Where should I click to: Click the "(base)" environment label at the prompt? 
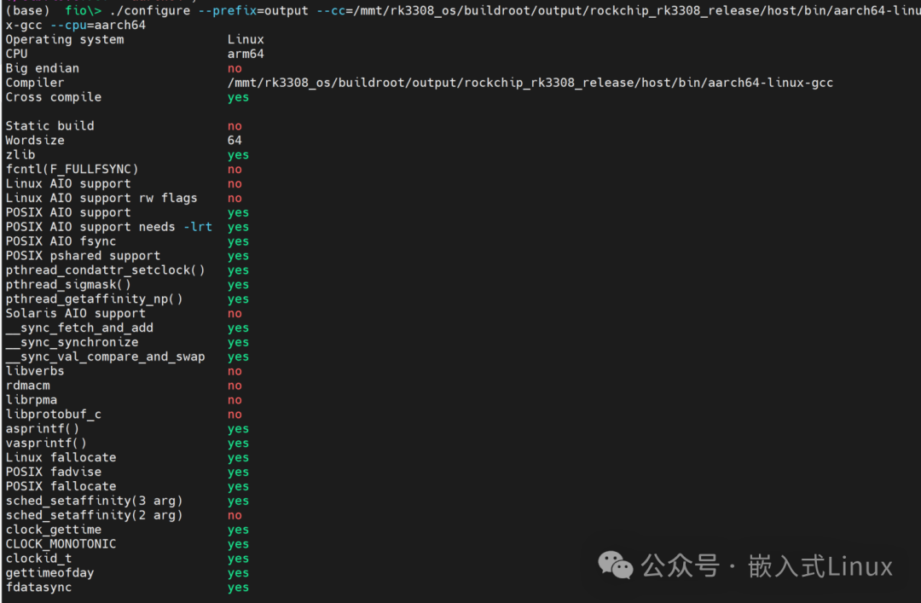(x=27, y=10)
